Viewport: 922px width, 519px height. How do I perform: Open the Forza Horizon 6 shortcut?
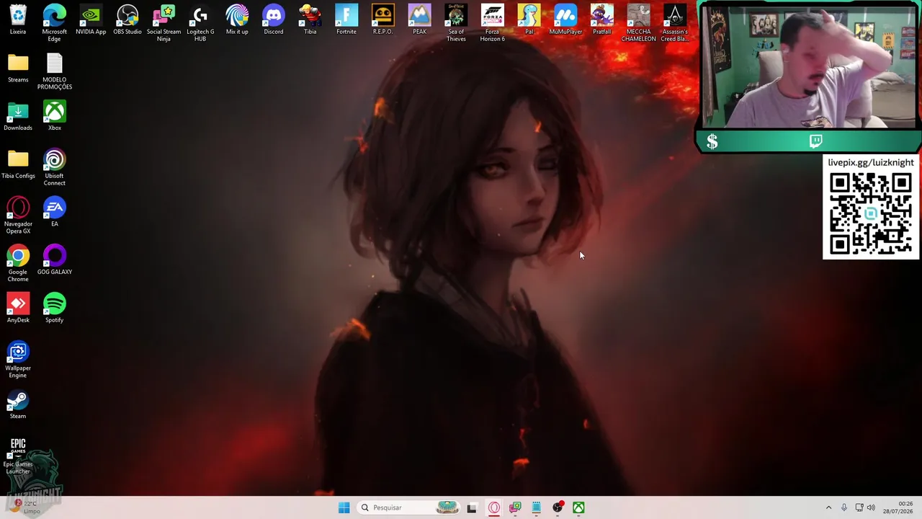(x=493, y=22)
